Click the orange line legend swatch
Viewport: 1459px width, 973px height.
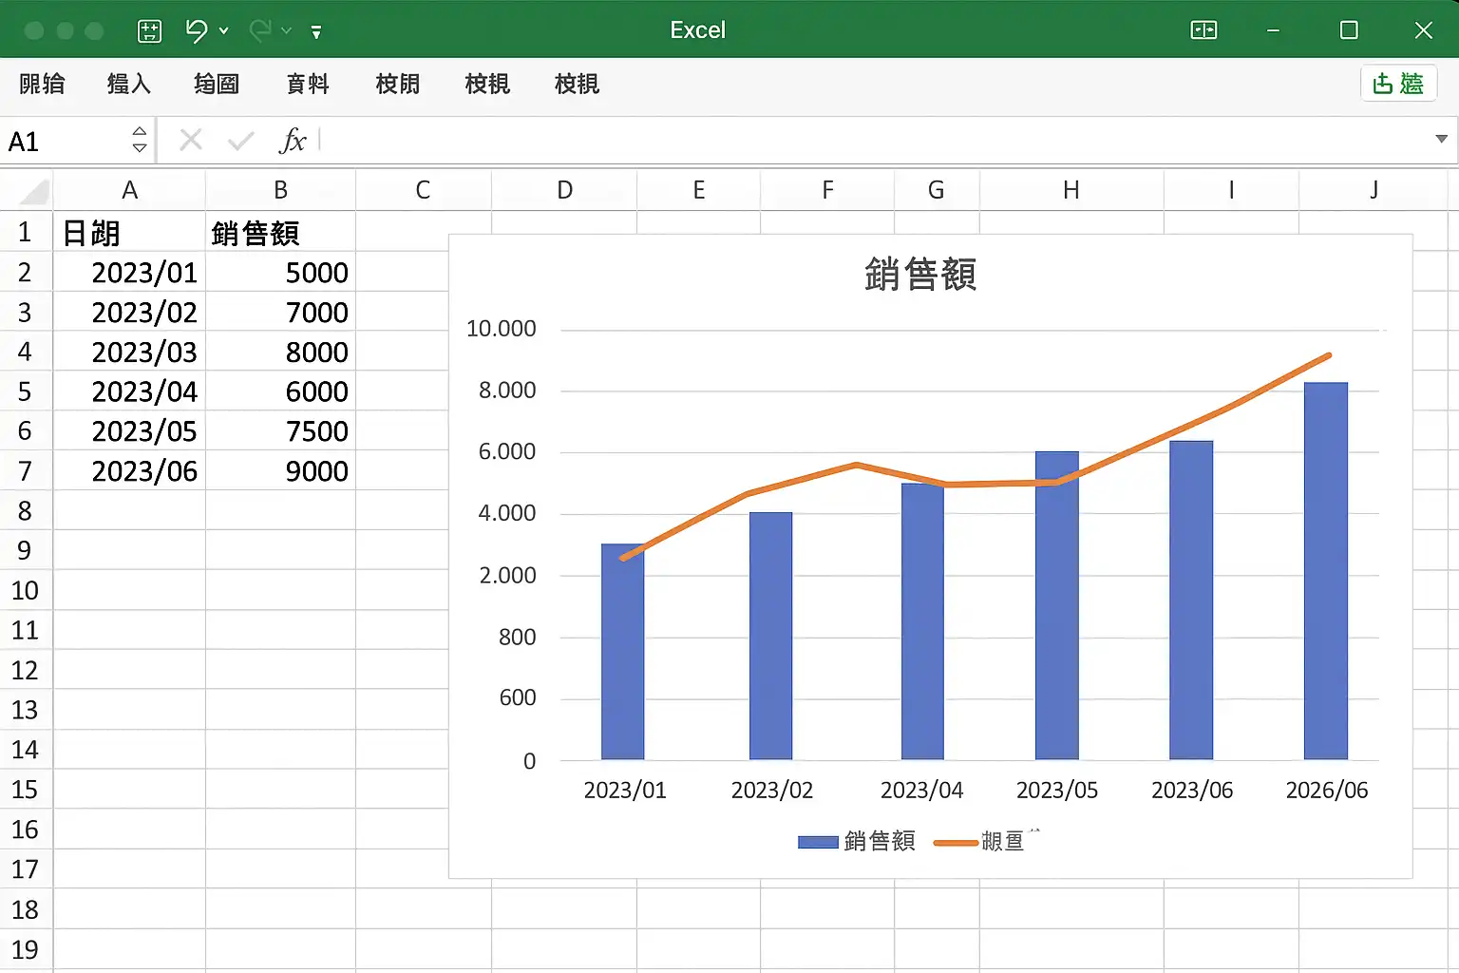956,842
